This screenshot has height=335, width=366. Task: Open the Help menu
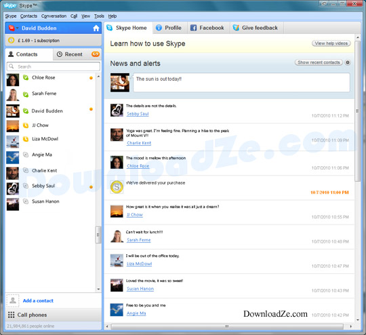[113, 16]
